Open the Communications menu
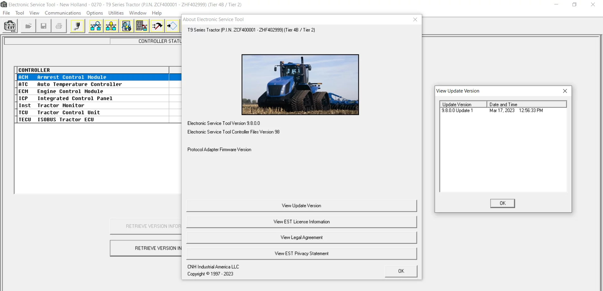 click(63, 13)
